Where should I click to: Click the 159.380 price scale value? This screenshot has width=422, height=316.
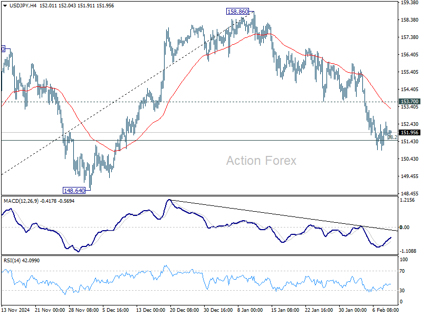pyautogui.click(x=410, y=3)
